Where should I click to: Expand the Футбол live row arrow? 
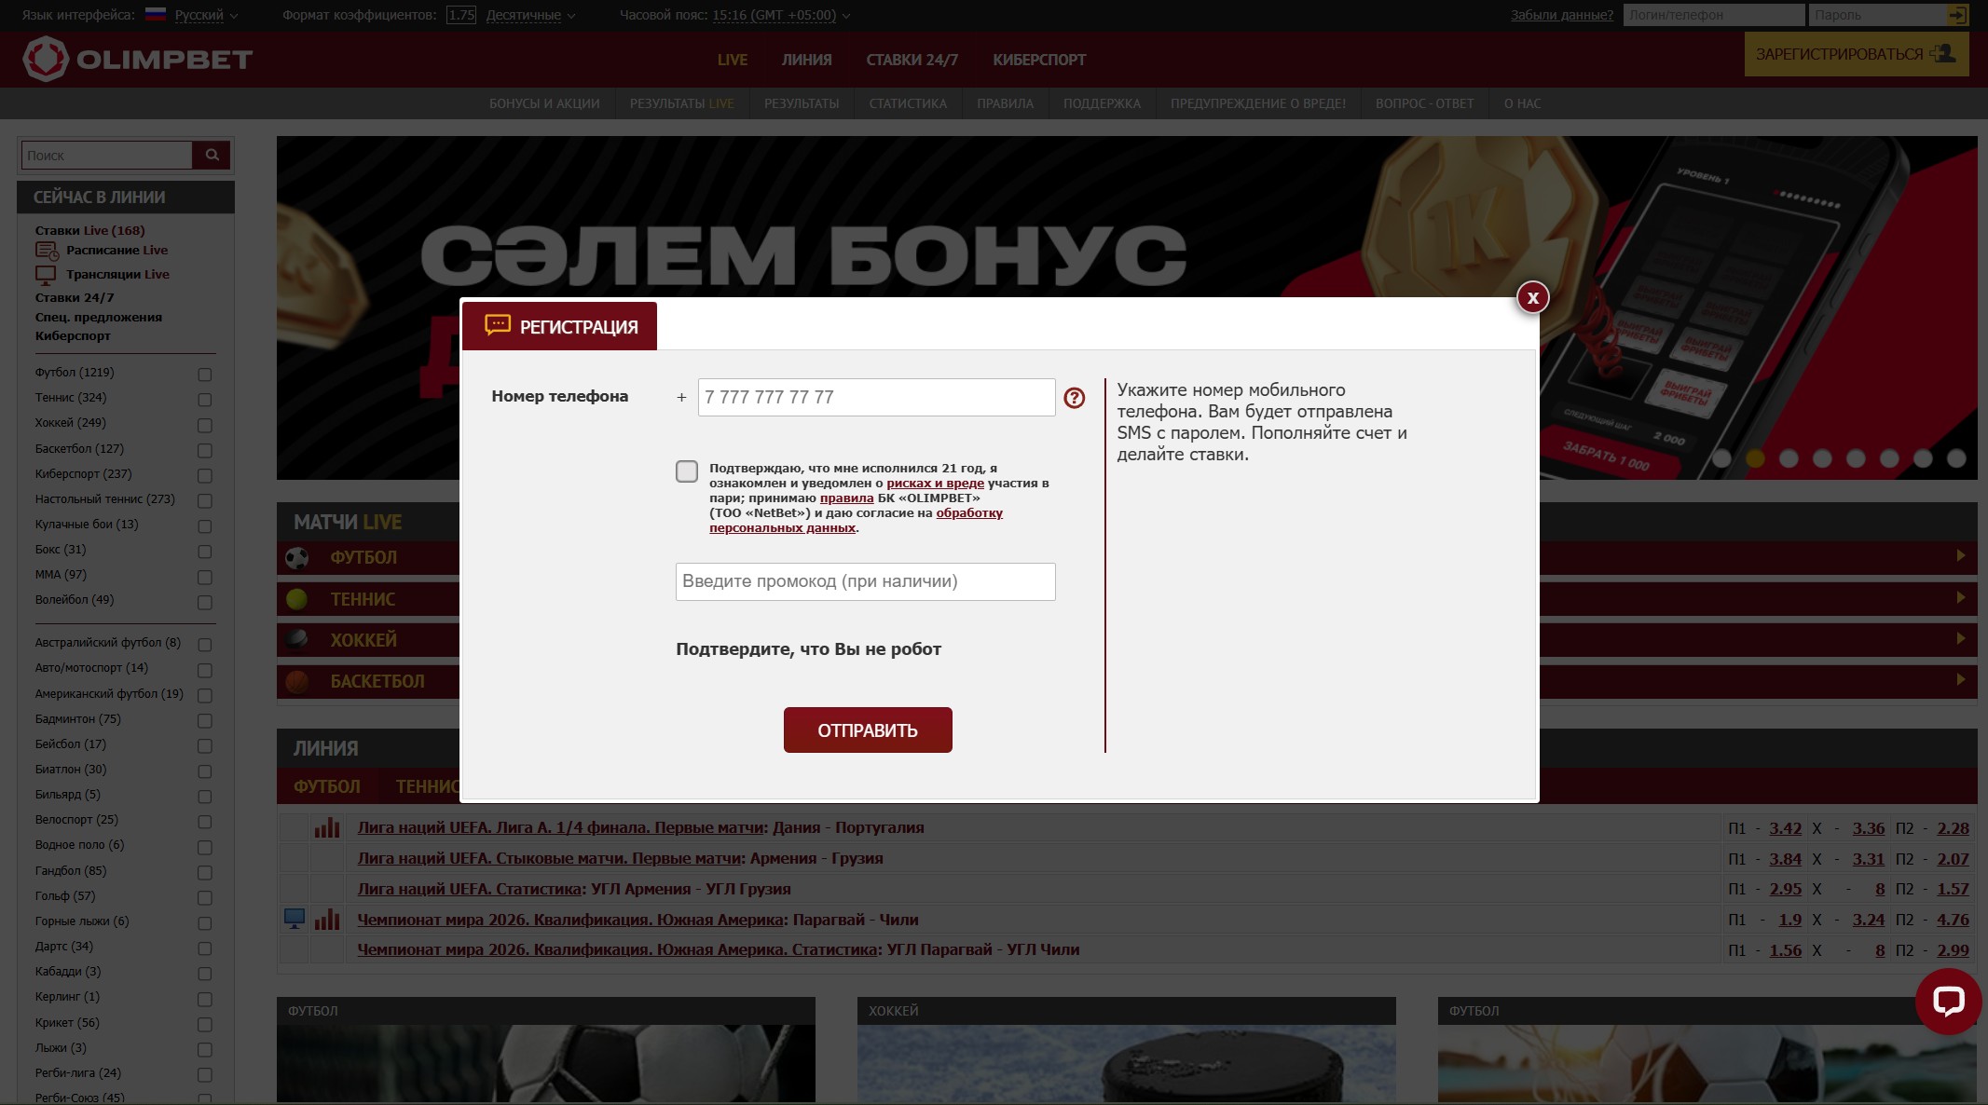coord(1961,556)
